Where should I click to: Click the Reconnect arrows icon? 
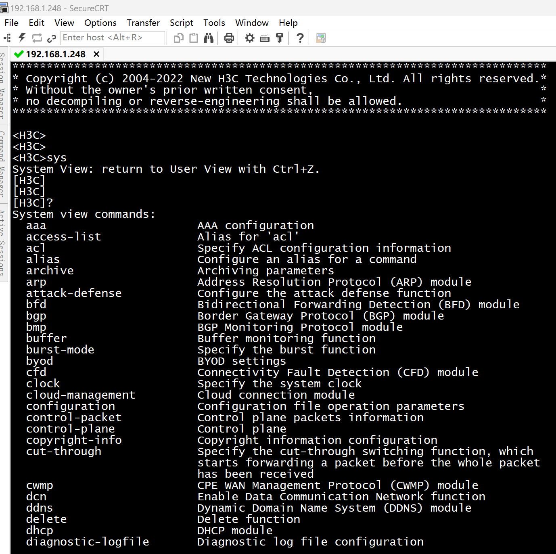37,38
